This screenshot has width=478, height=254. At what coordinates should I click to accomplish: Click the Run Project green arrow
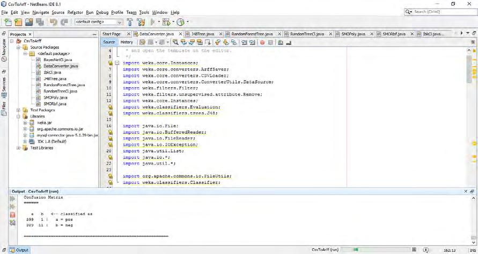(x=153, y=22)
